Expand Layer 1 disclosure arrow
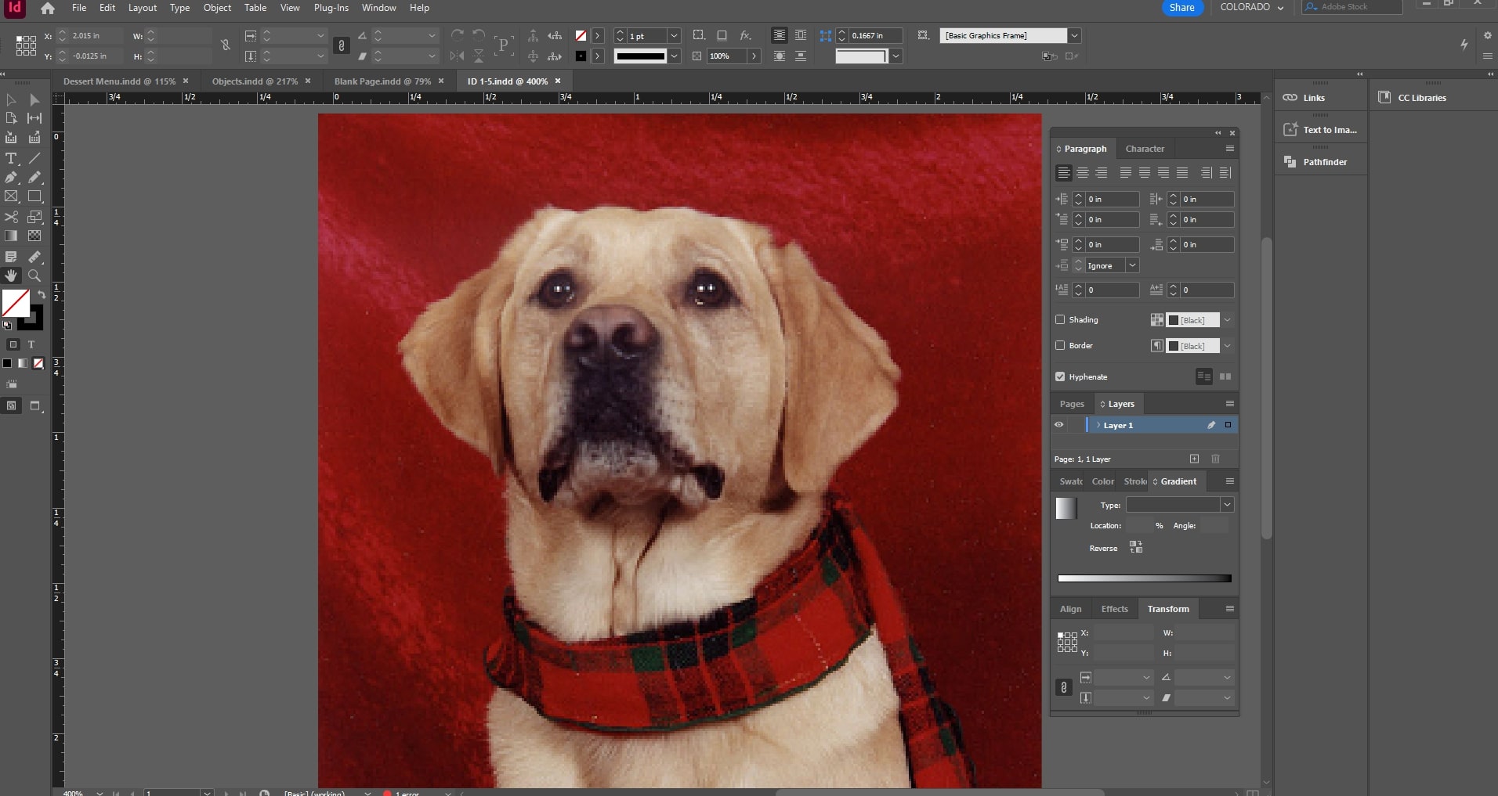1498x796 pixels. point(1098,425)
